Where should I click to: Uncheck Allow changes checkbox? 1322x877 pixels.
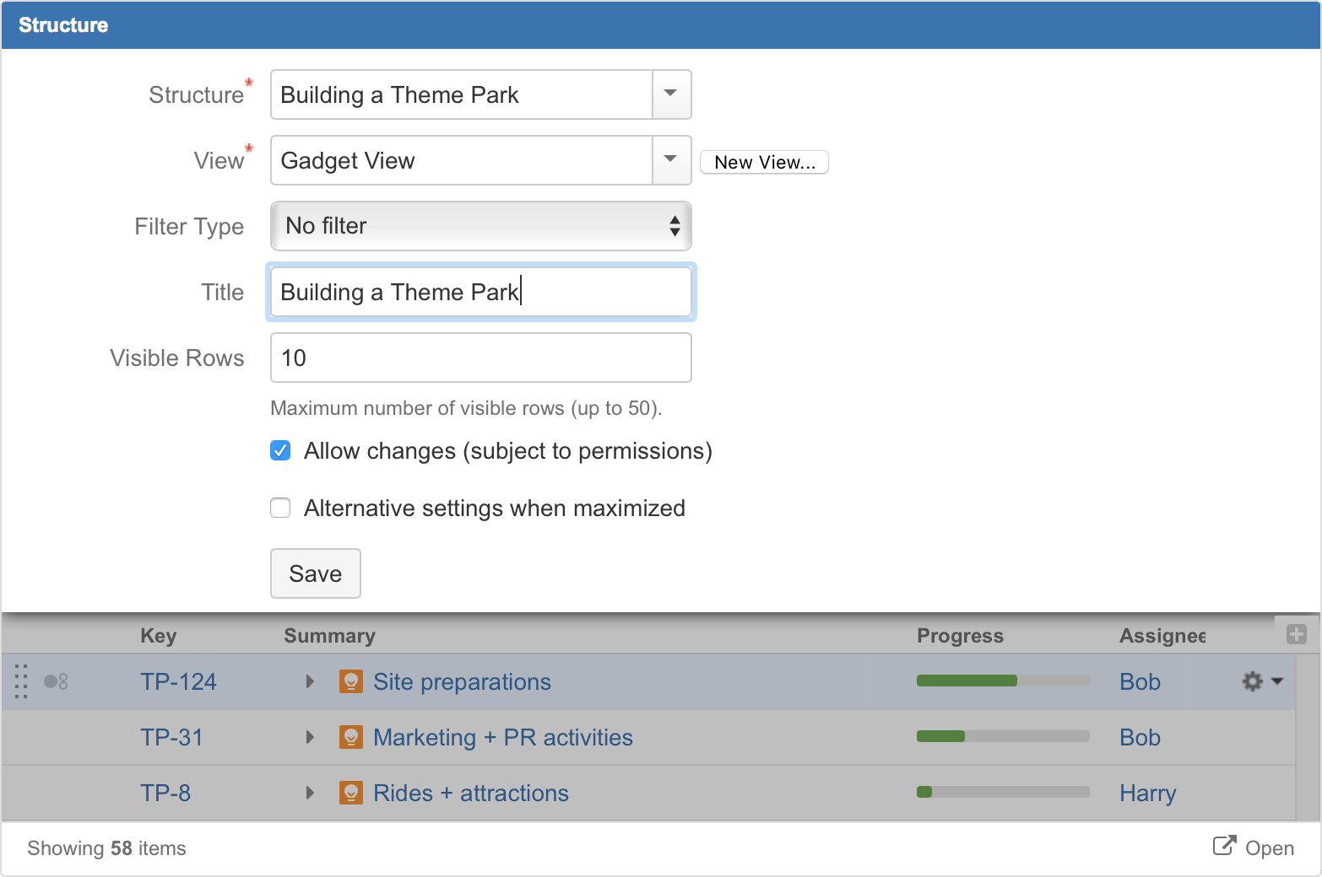(x=280, y=451)
